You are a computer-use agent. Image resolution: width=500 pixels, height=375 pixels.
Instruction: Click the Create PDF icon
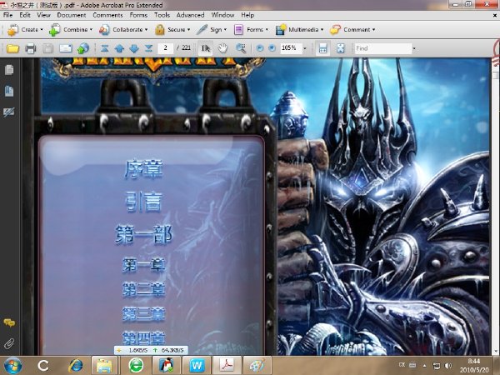pyautogui.click(x=12, y=30)
